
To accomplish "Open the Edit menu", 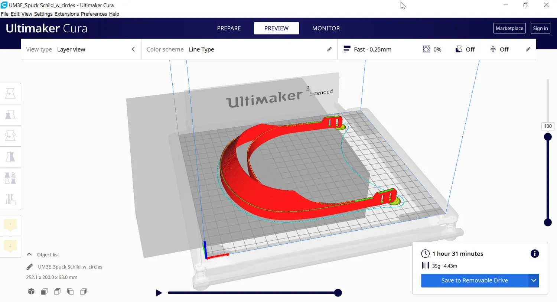I will click(x=15, y=14).
